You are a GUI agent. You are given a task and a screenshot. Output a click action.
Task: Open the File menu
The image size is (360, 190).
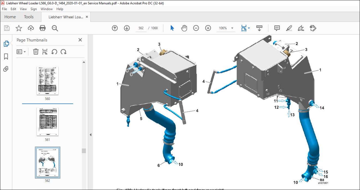pos(4,9)
